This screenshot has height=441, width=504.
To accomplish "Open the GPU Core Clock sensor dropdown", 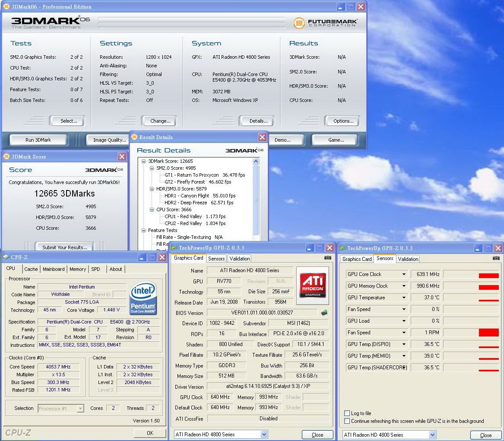I will click(404, 274).
